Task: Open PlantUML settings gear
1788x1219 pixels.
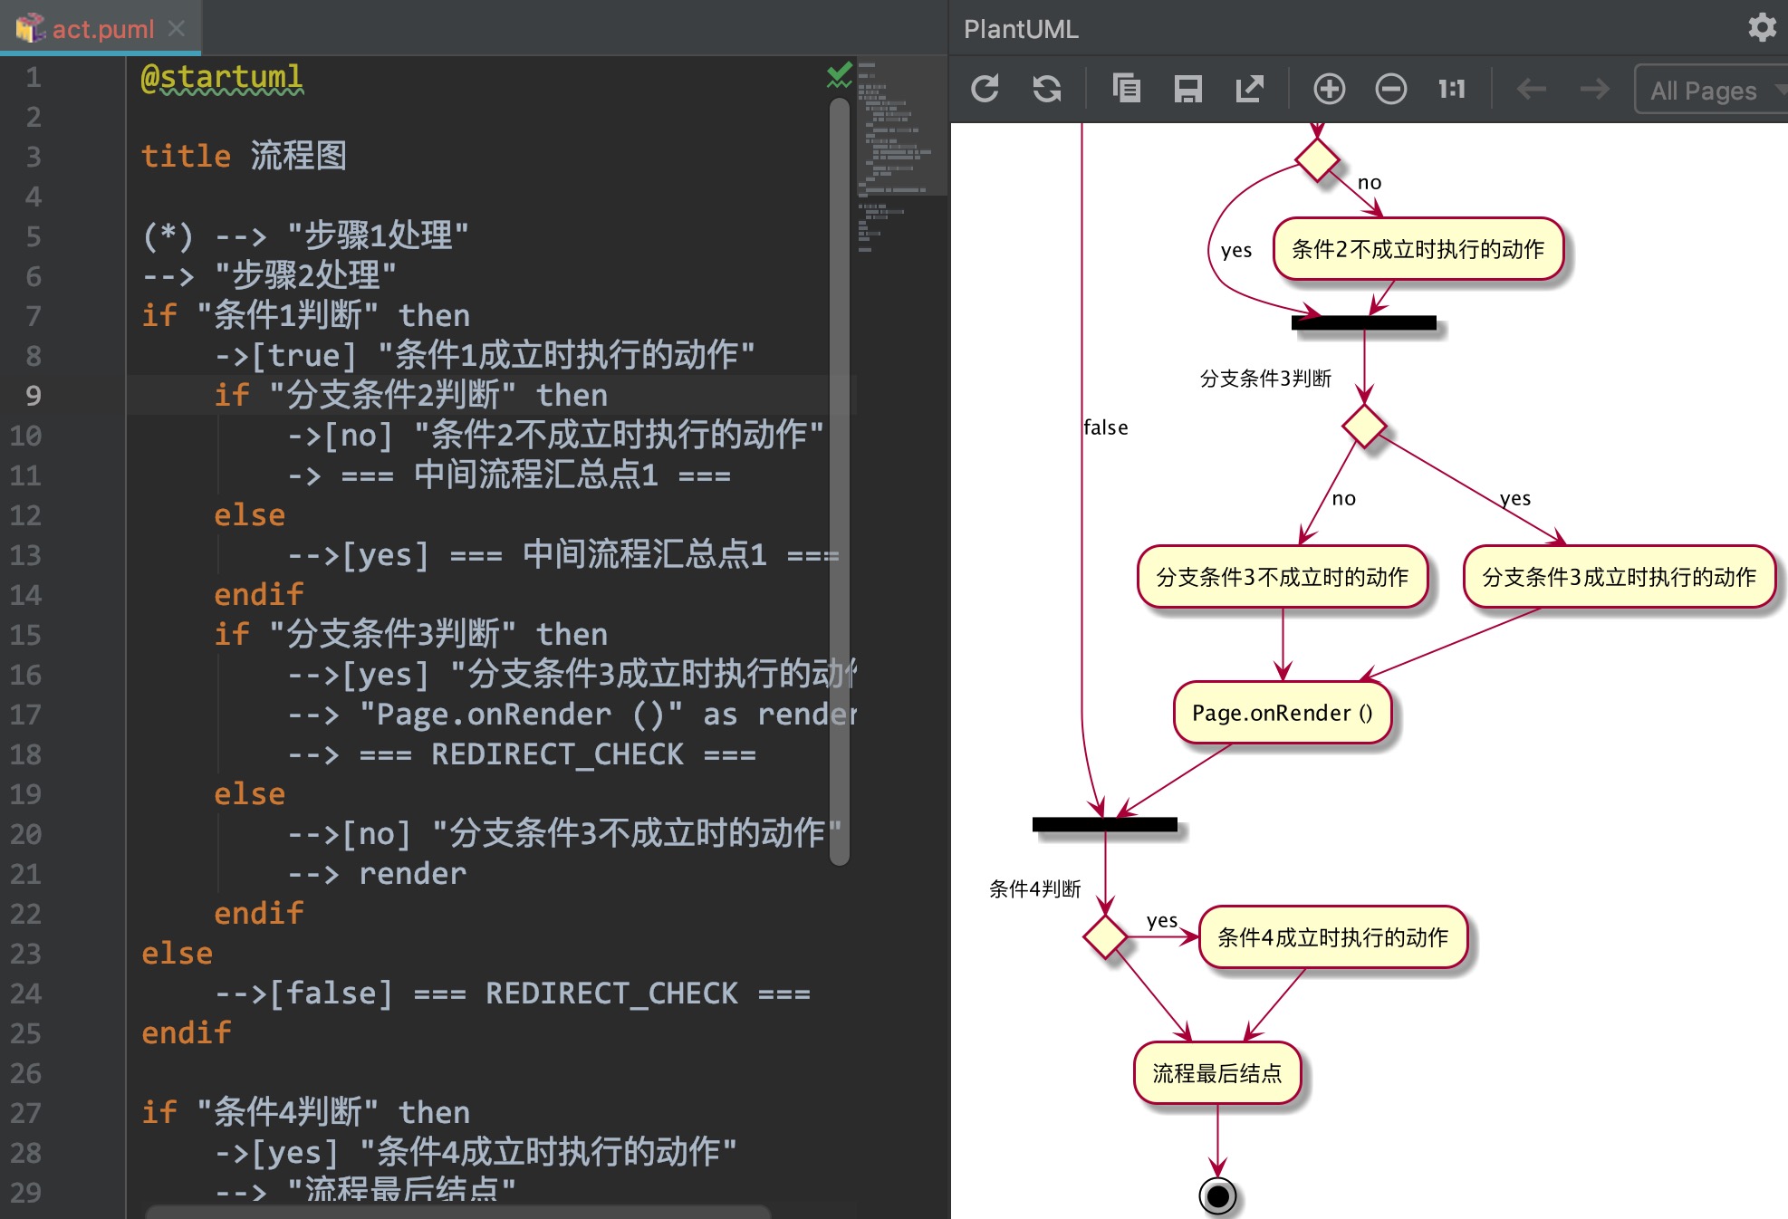Action: (1762, 28)
